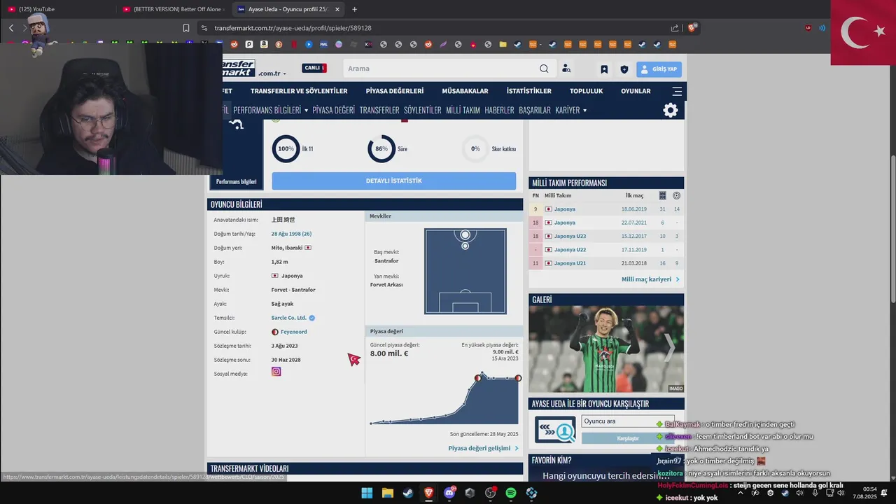Screen dimensions: 896x504
Task: Open a new browser tab with plus button
Action: [x=354, y=9]
